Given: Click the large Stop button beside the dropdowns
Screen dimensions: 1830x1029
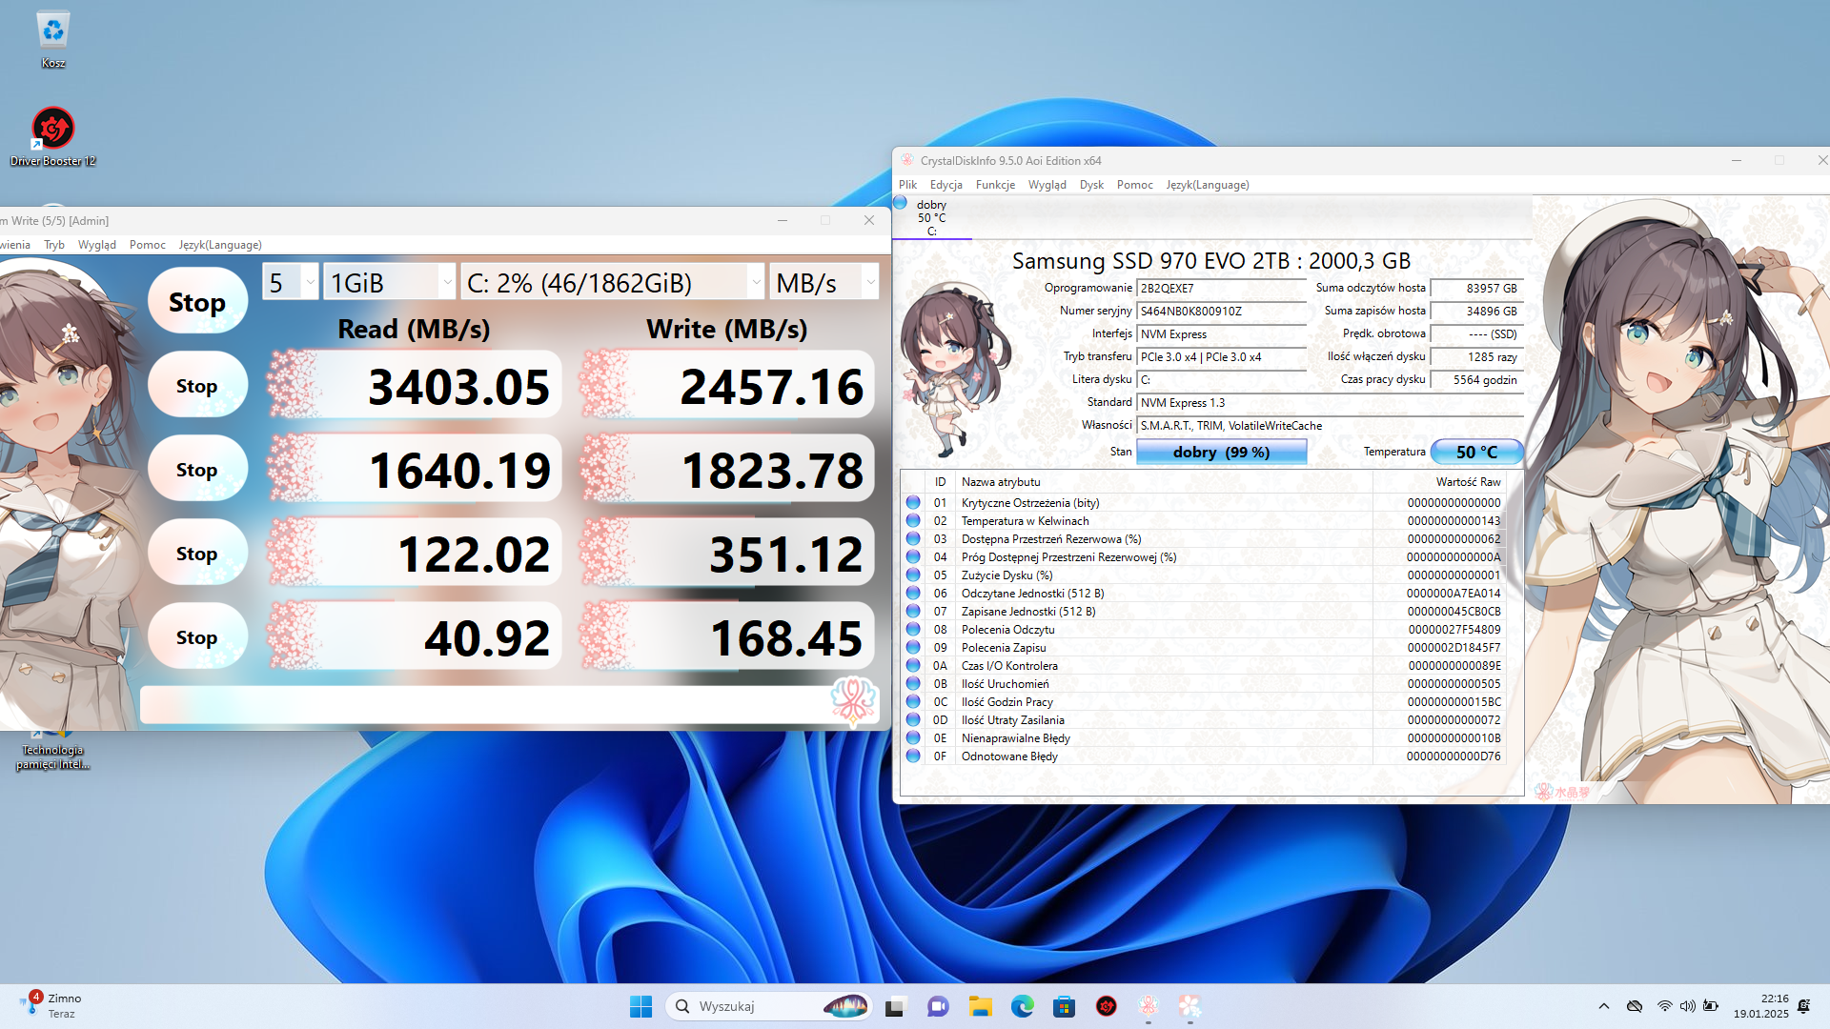Looking at the screenshot, I should pos(197,301).
